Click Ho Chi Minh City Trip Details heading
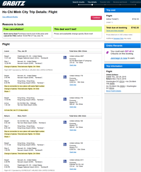 point(30,12)
